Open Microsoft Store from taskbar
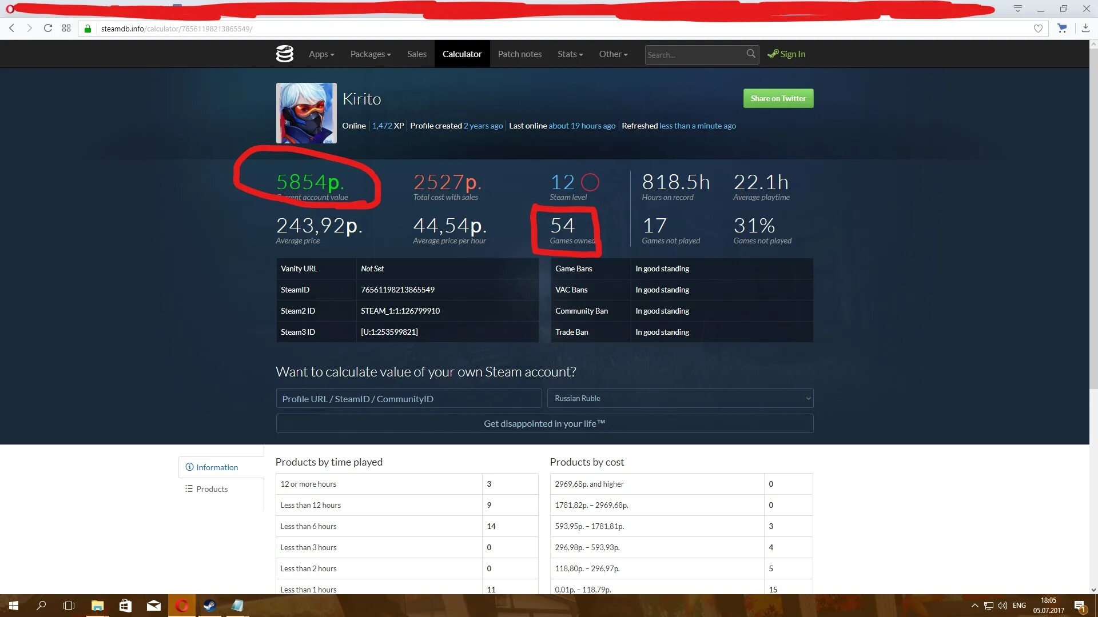 pyautogui.click(x=125, y=606)
